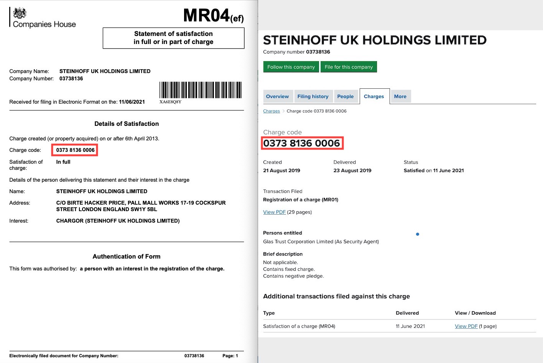
Task: Click the highlighted charge code on the form
Action: pyautogui.click(x=74, y=150)
